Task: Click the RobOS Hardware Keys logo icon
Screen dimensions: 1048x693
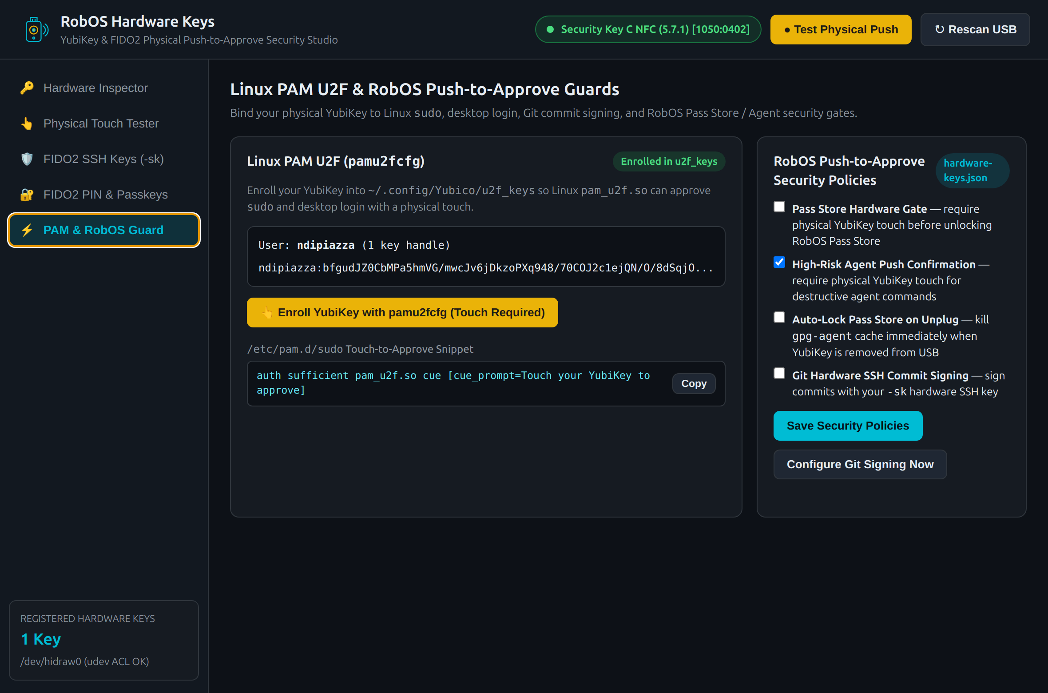Action: click(x=37, y=30)
